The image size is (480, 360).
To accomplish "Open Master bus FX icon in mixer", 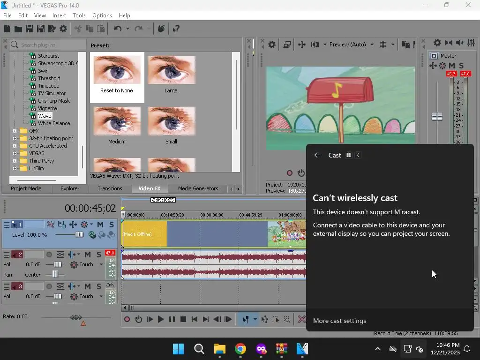I will 433,66.
